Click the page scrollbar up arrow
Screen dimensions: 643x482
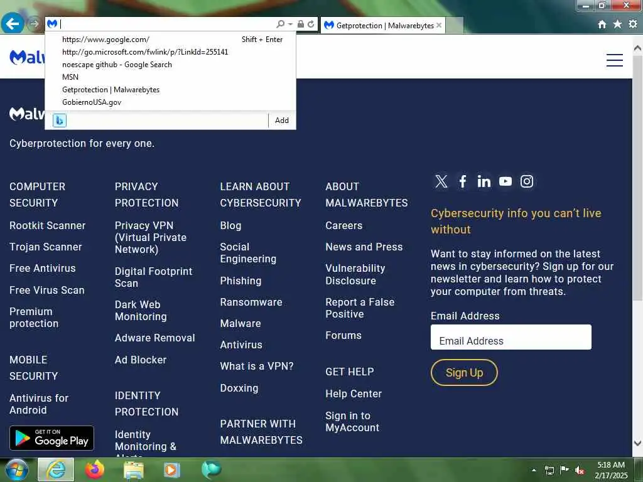coord(638,48)
